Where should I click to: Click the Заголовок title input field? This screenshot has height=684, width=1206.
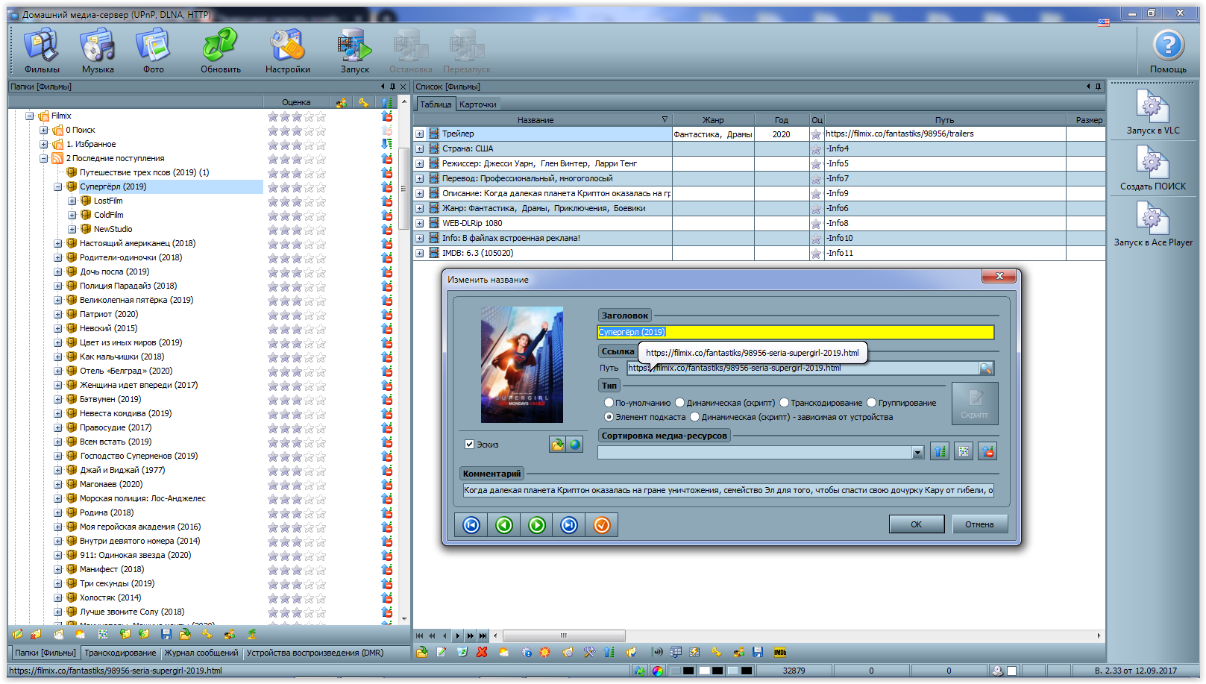[x=795, y=332]
